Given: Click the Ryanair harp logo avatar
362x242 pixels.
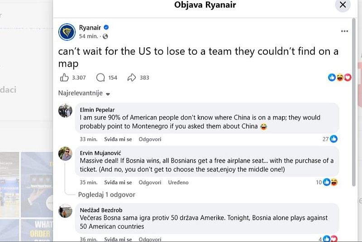Looking at the screenshot, I should [x=67, y=32].
